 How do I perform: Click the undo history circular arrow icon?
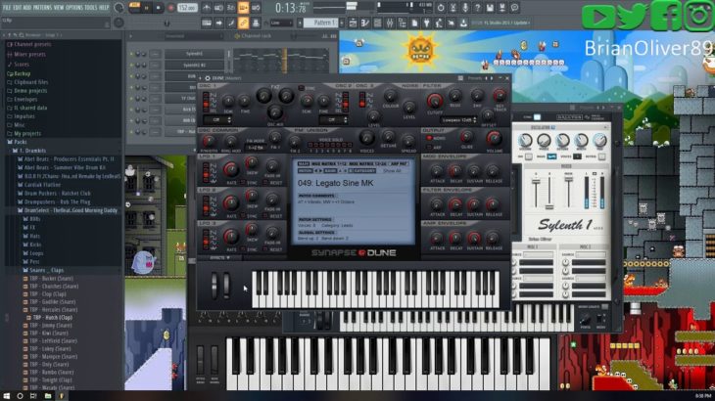441,8
